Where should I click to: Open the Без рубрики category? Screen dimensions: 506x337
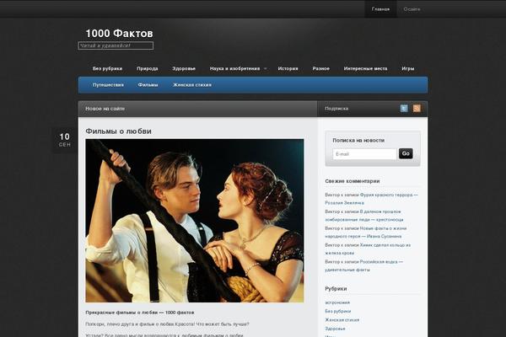(107, 68)
